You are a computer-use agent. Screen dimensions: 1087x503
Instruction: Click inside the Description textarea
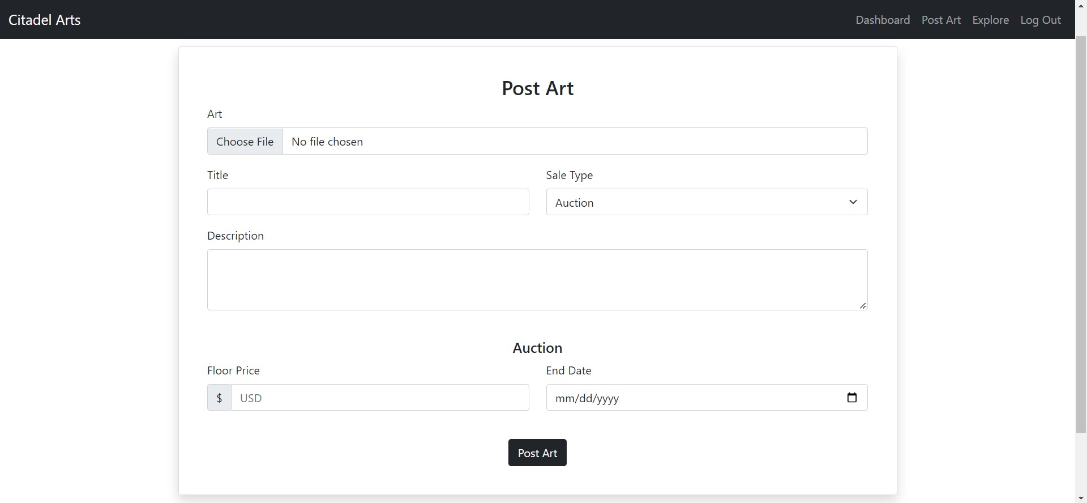click(x=537, y=280)
